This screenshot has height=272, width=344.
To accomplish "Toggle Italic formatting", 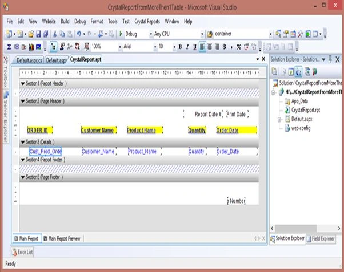I will (187, 47).
